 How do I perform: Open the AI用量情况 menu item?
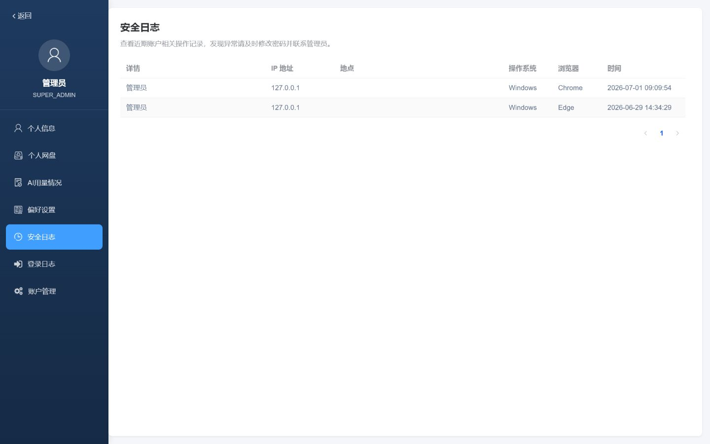coord(54,183)
